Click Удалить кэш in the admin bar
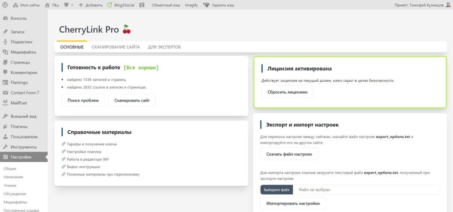 point(219,5)
